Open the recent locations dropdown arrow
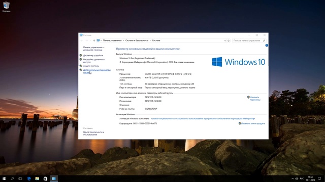 coord(90,40)
